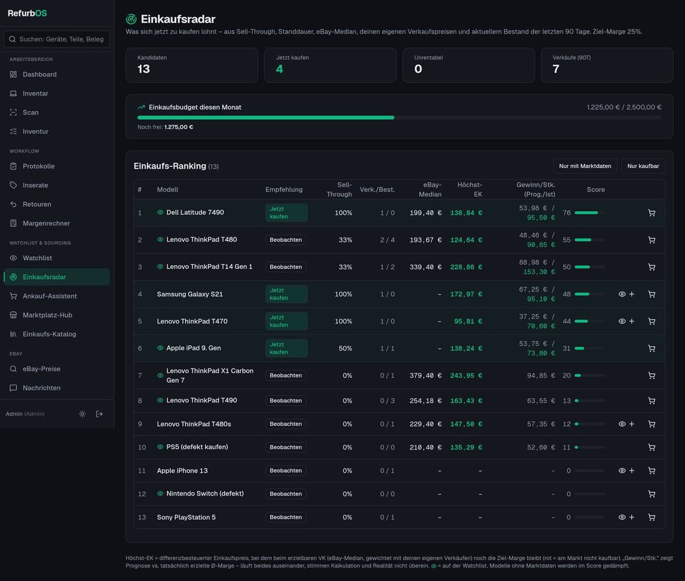Click the Jetzt kaufen badge for Lenovo ThinkPad T470
Screen dimensions: 685x581
click(x=286, y=321)
